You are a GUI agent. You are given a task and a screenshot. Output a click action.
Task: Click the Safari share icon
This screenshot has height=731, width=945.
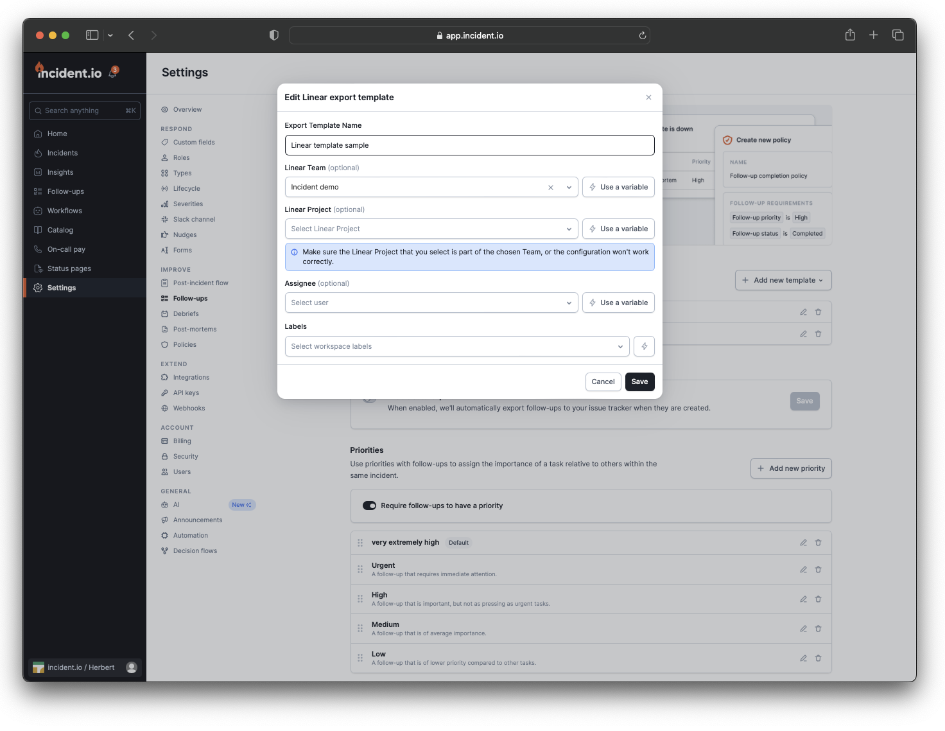point(850,35)
